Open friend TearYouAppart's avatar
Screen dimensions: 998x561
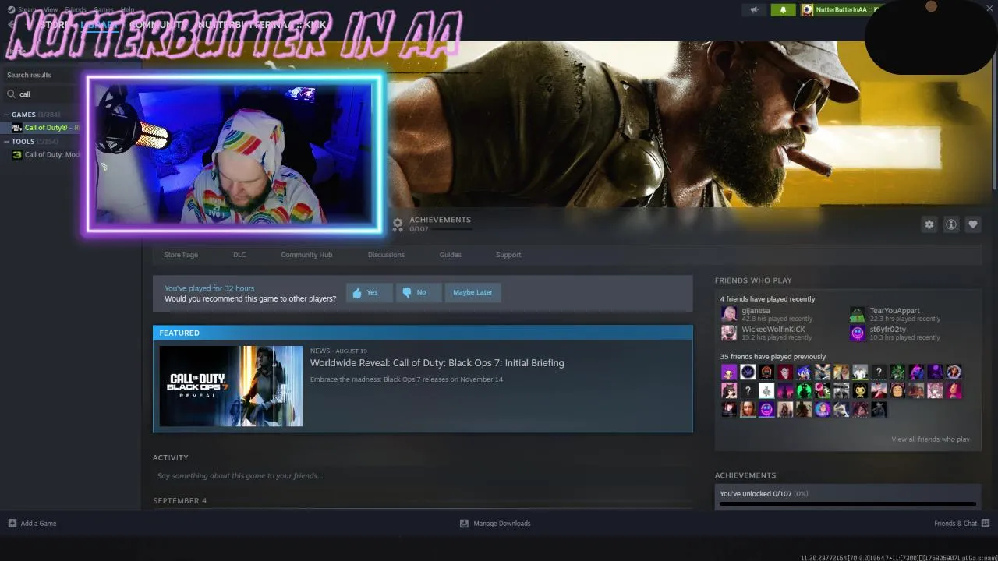[858, 314]
